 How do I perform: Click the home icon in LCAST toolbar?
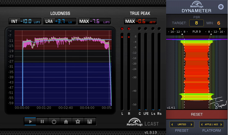coord(66,121)
